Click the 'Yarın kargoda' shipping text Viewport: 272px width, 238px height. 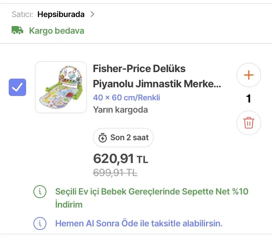pos(120,109)
